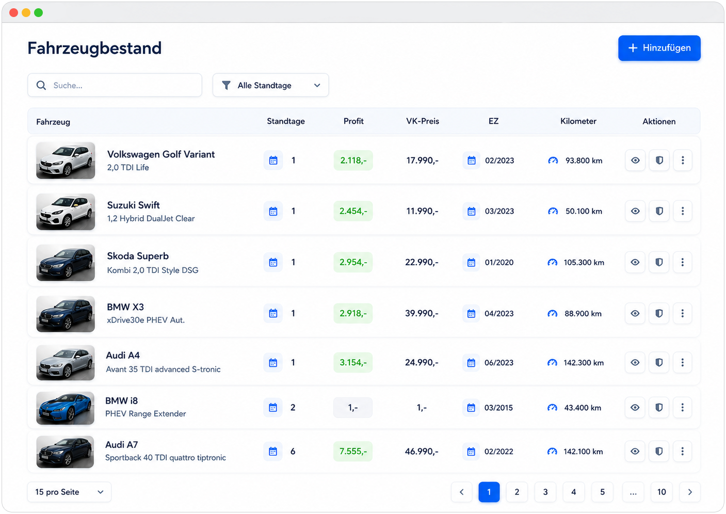Open the Alle Standtage filter dropdown
This screenshot has height=514, width=726.
tap(271, 85)
